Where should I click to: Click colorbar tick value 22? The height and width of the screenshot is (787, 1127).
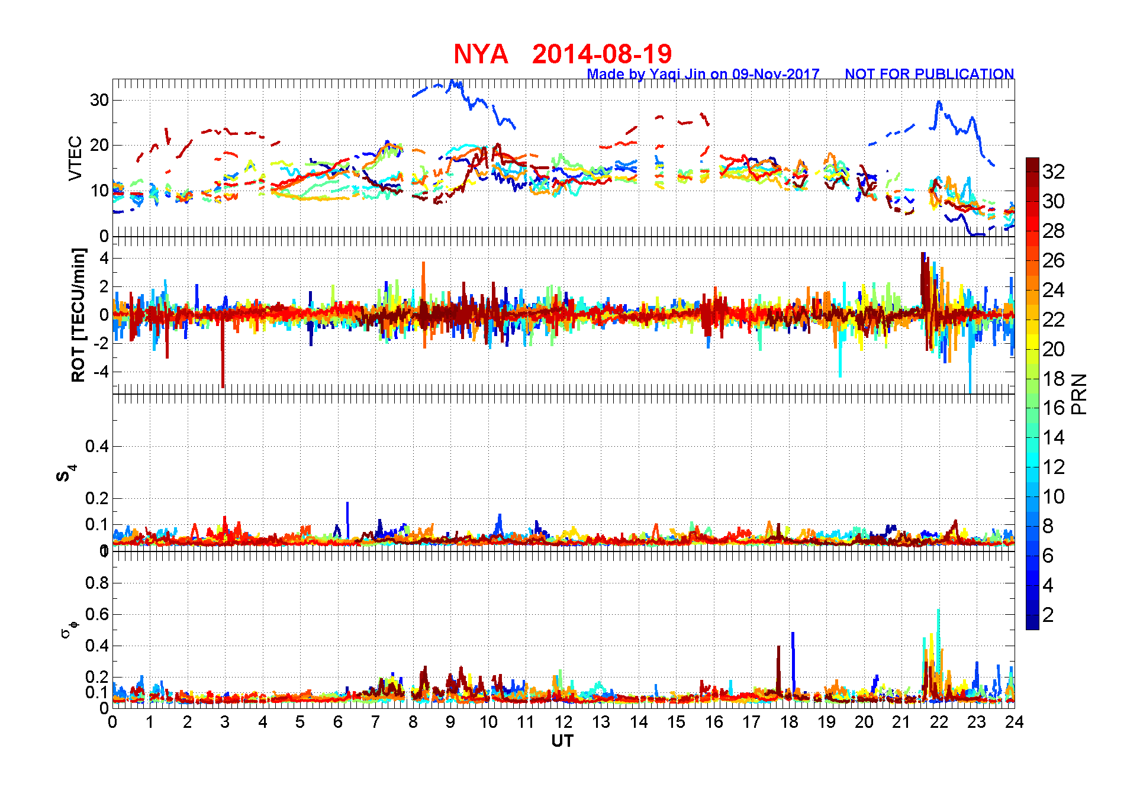(x=1054, y=320)
